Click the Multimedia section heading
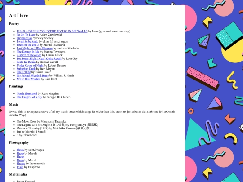243x182 pixels. click(18, 174)
